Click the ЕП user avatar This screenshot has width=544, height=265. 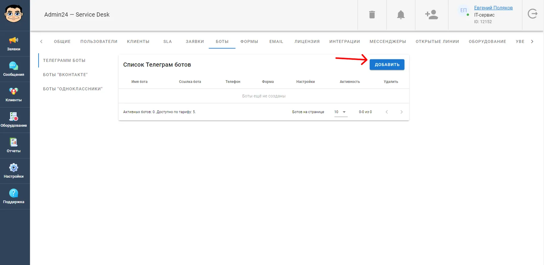point(463,10)
